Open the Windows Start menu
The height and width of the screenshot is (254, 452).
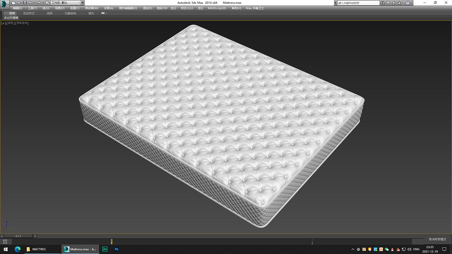click(x=5, y=249)
